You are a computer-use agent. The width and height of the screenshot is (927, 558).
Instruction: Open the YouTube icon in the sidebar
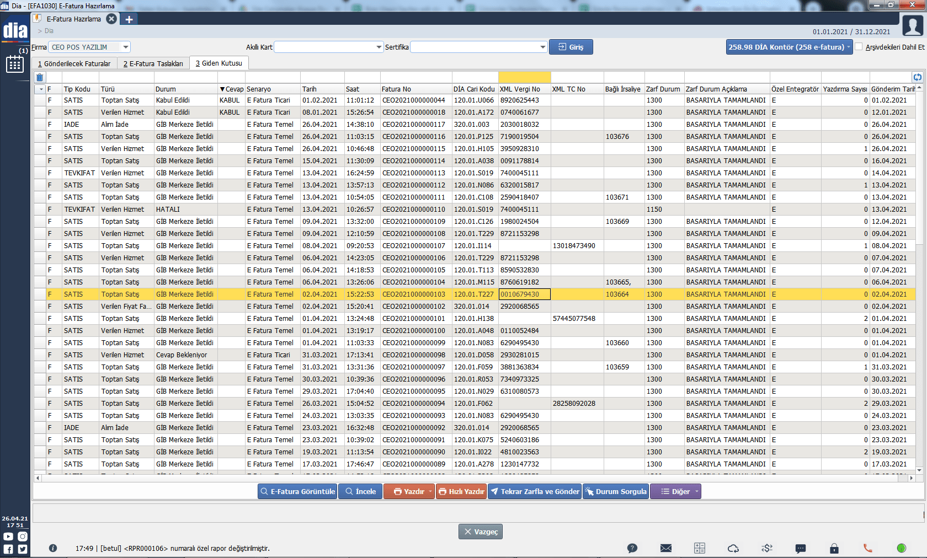[x=8, y=536]
